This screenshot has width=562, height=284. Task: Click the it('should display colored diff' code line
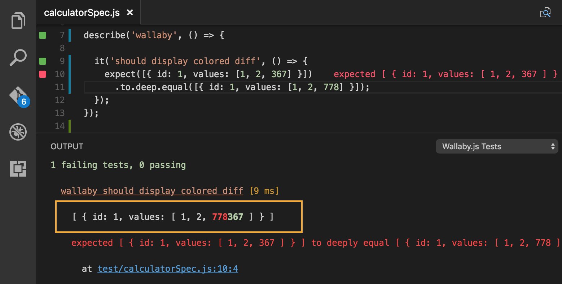tap(201, 61)
